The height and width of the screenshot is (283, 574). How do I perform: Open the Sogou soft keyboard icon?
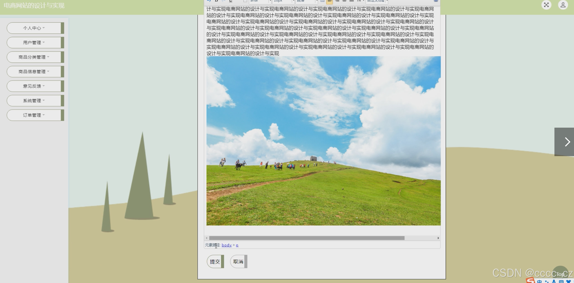tap(561, 281)
